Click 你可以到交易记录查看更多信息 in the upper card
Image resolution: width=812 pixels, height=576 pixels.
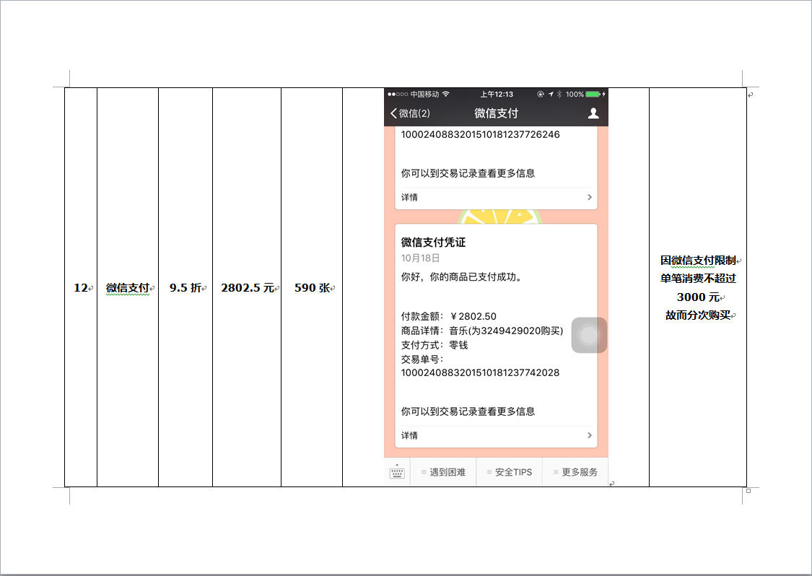pos(468,173)
